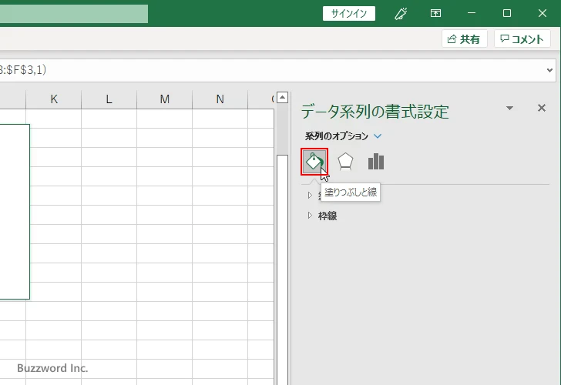The height and width of the screenshot is (385, 561).
Task: Open the Effects (効果) pentagon tab
Action: (x=345, y=162)
